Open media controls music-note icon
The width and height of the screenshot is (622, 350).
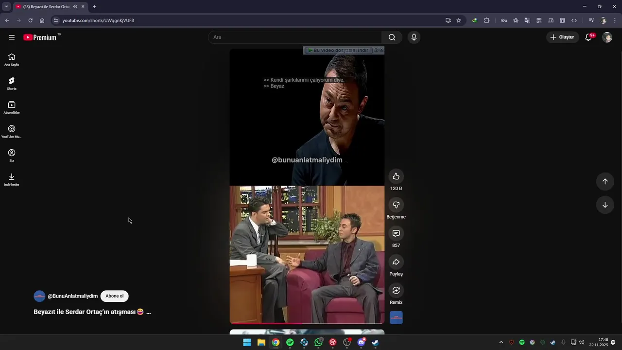[x=591, y=20]
